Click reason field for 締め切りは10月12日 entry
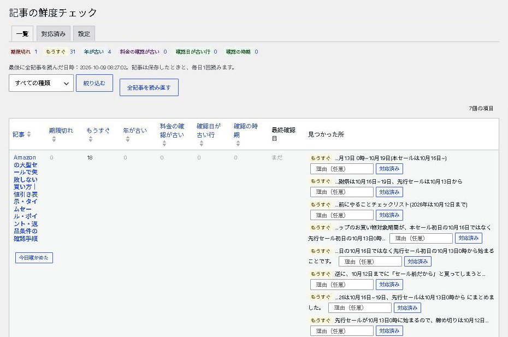The image size is (508, 337). (x=342, y=331)
